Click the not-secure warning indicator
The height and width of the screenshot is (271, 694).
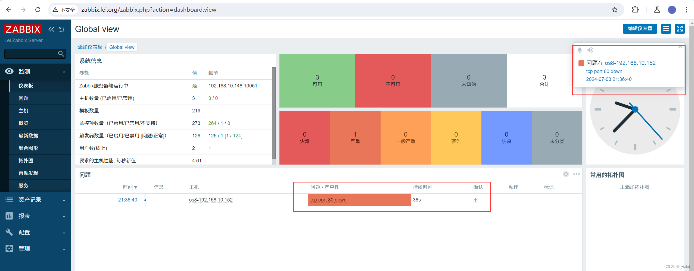[64, 10]
